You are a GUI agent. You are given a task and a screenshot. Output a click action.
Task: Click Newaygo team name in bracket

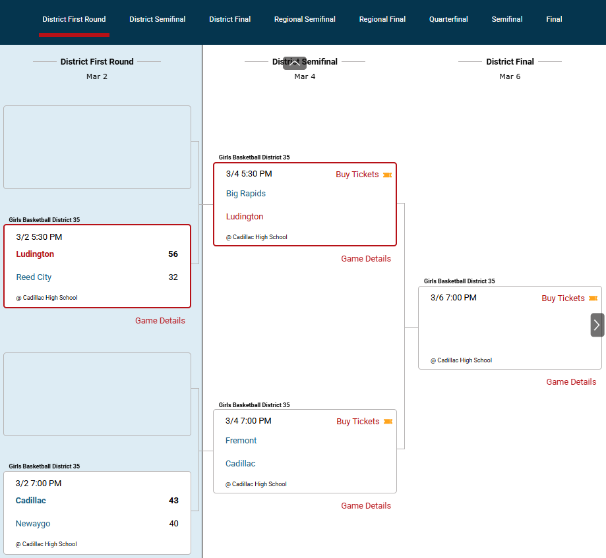(33, 524)
